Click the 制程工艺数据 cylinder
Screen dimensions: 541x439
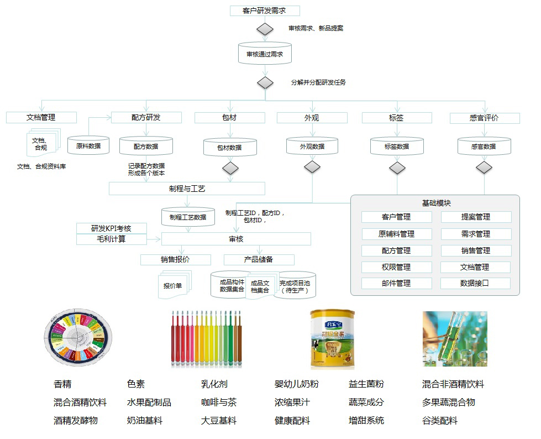[188, 217]
